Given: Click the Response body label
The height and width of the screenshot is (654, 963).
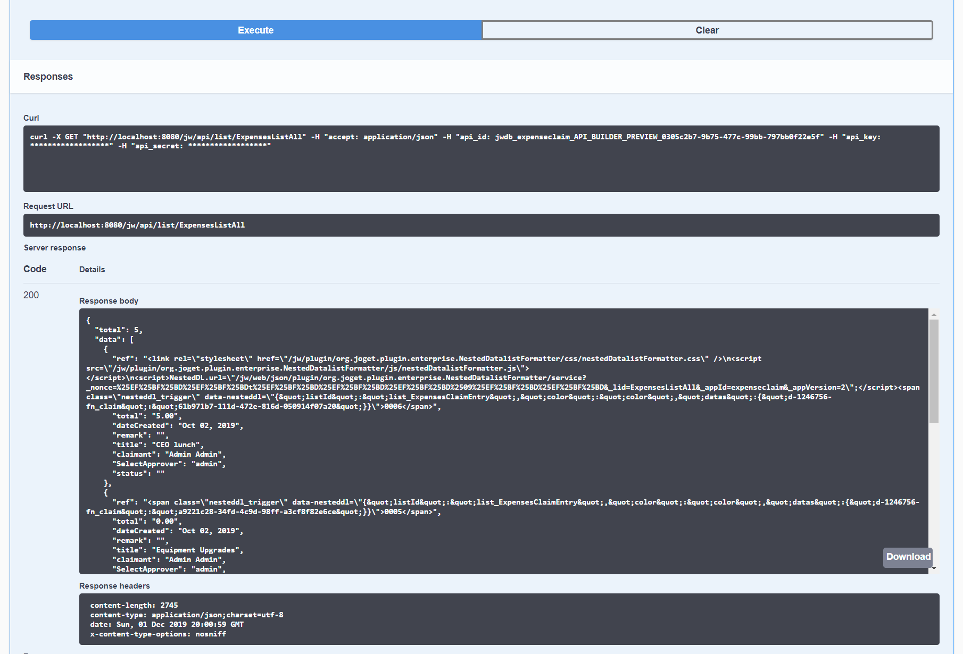Looking at the screenshot, I should click(x=109, y=301).
